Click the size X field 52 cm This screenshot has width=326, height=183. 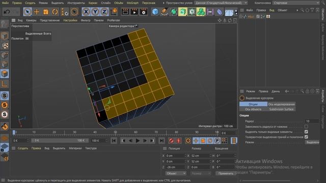pos(200,156)
